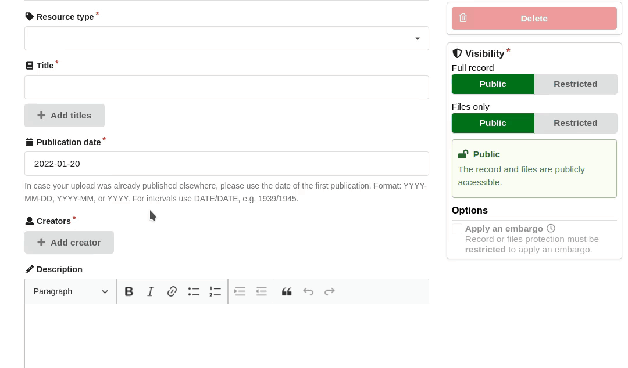Click the publication date format help text

click(226, 192)
